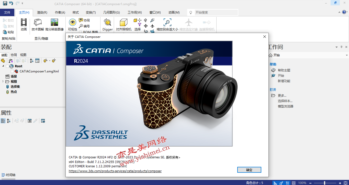Click the 确定 button in About dialog

pyautogui.click(x=249, y=170)
